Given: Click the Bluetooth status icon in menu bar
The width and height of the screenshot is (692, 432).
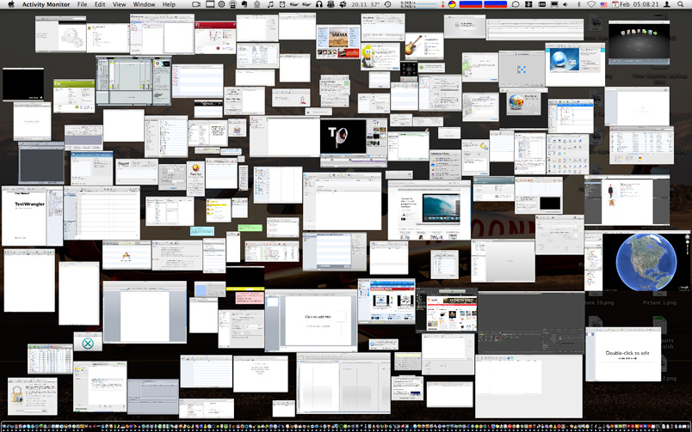Looking at the screenshot, I should 579,4.
